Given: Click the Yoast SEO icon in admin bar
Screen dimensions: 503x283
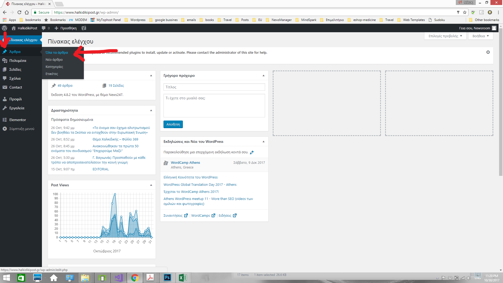Looking at the screenshot, I should [84, 28].
